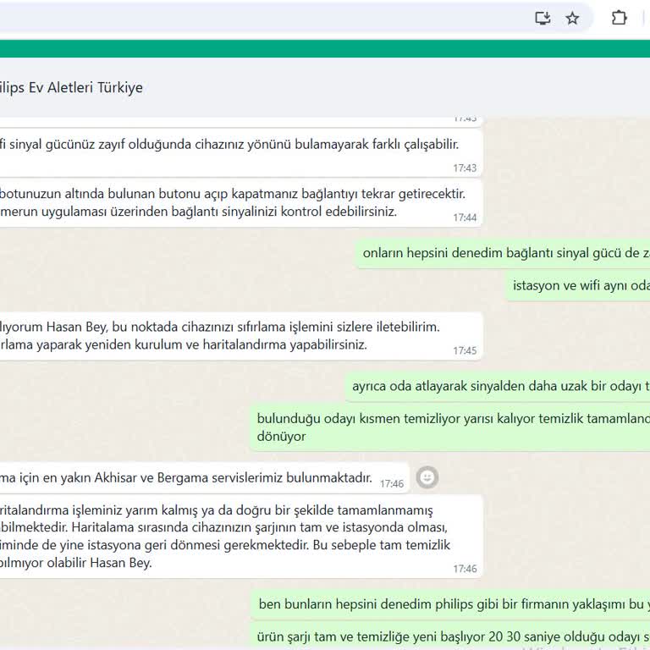This screenshot has height=650, width=650.
Task: React with emoji to the Akhisar message
Action: click(x=428, y=477)
